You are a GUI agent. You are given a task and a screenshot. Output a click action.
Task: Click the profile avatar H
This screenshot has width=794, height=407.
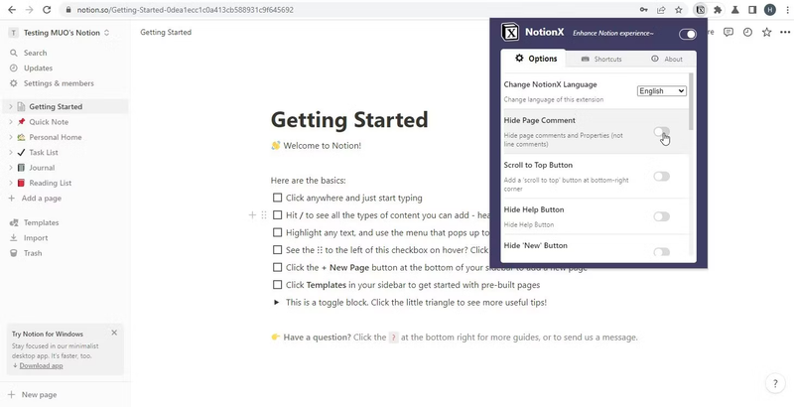[770, 10]
